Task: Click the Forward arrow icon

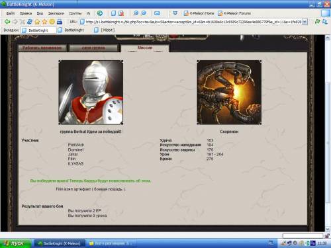Action: click(x=15, y=22)
